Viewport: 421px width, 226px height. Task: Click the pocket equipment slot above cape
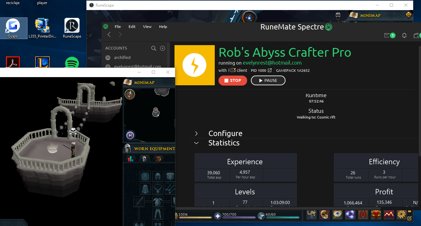pos(145,176)
